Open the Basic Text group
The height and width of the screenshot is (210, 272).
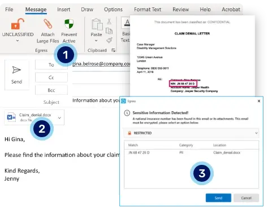click(x=126, y=30)
